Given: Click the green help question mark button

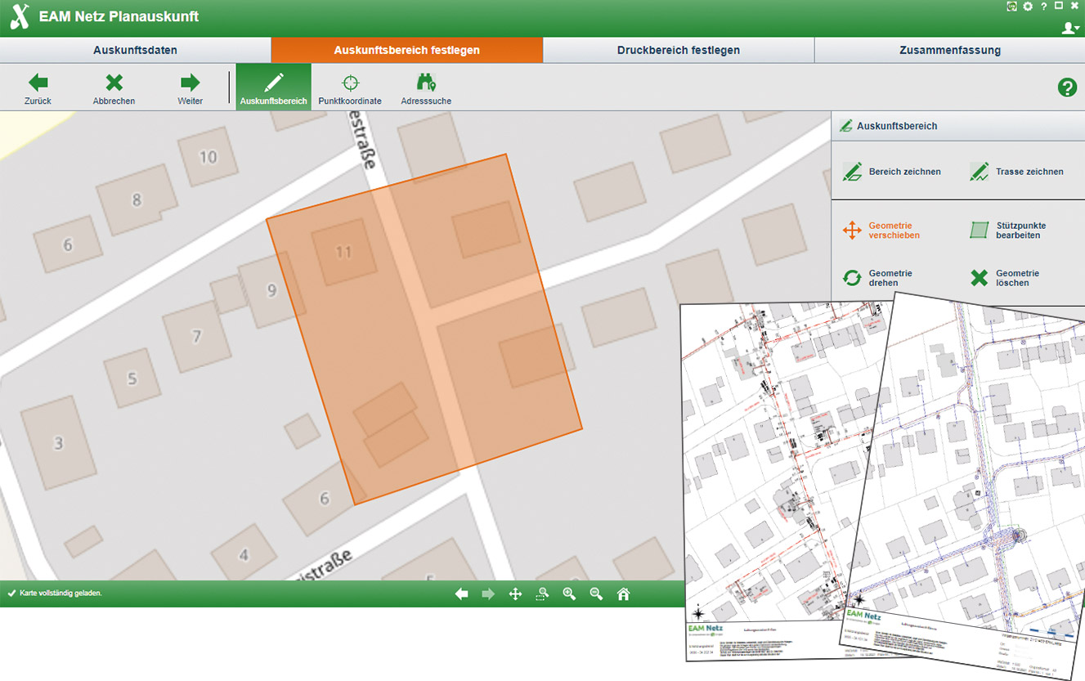Looking at the screenshot, I should (1067, 87).
